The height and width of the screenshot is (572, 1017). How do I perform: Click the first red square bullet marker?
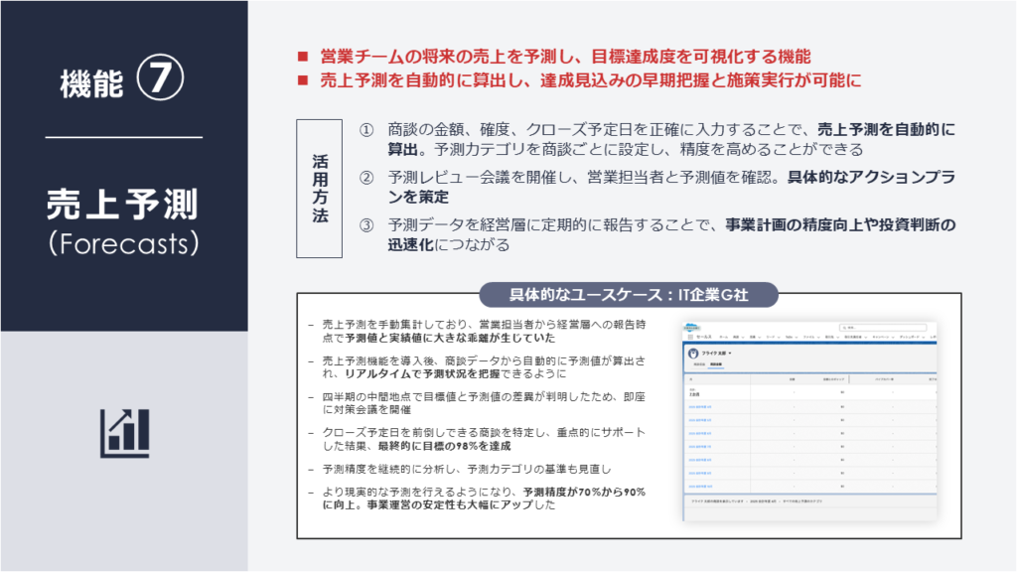(x=304, y=58)
